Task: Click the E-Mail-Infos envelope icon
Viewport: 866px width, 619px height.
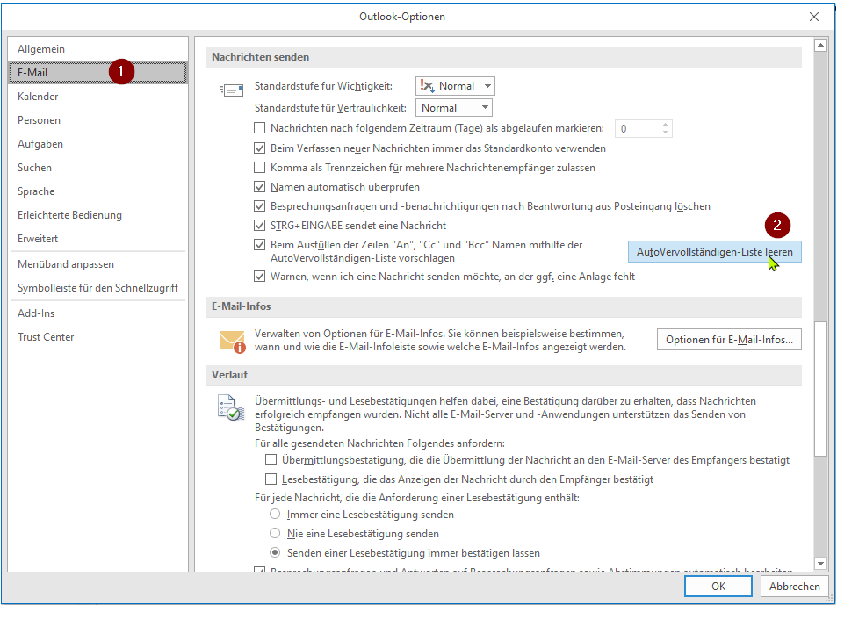Action: pos(233,342)
